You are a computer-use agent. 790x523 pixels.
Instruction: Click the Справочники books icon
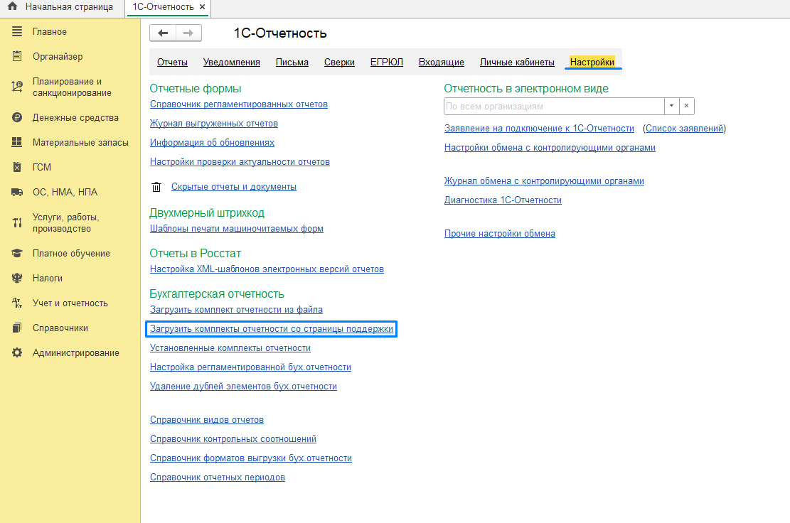(17, 328)
